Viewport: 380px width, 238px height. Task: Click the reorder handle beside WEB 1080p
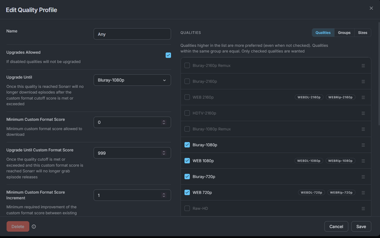coord(363,161)
